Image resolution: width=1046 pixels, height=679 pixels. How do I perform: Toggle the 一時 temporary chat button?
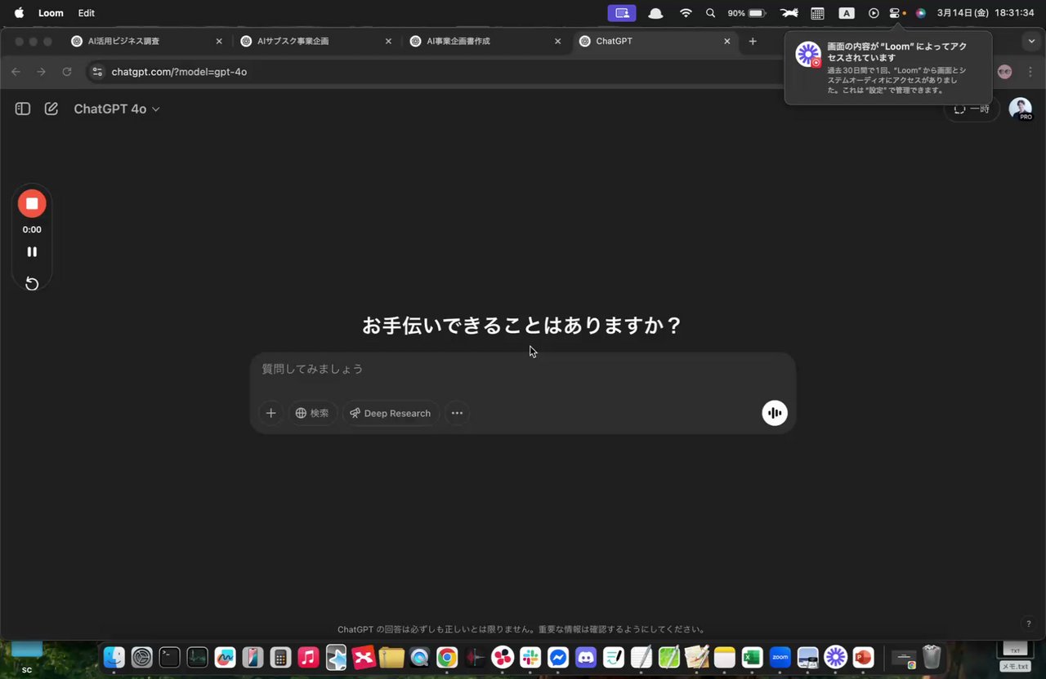(x=972, y=109)
